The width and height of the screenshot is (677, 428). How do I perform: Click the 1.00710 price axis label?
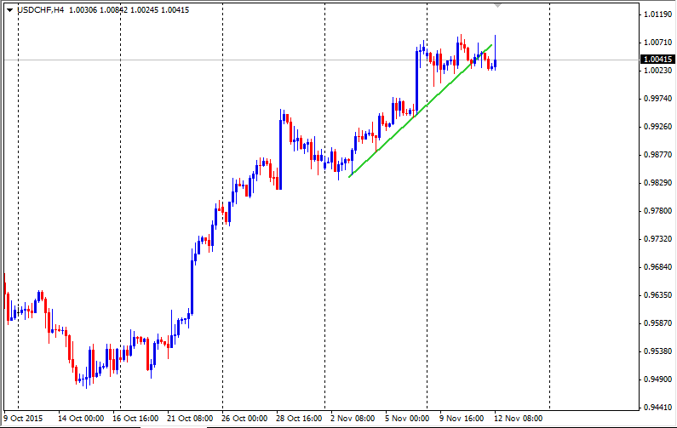pyautogui.click(x=658, y=43)
